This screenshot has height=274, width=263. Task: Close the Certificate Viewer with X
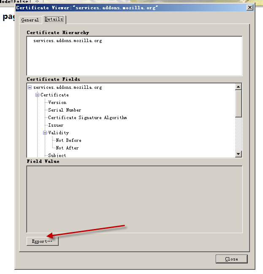point(249,8)
